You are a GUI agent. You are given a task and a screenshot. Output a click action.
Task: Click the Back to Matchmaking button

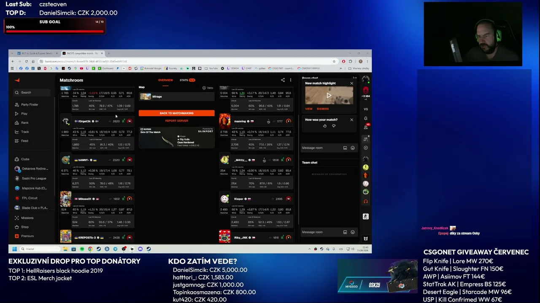click(x=176, y=113)
